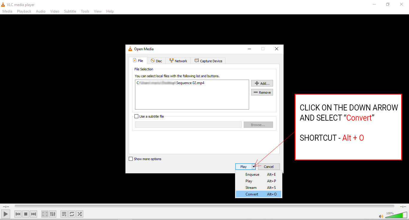Choose Enqueue from dropdown menu
Viewport: 409px width, 220px height.
click(259, 175)
